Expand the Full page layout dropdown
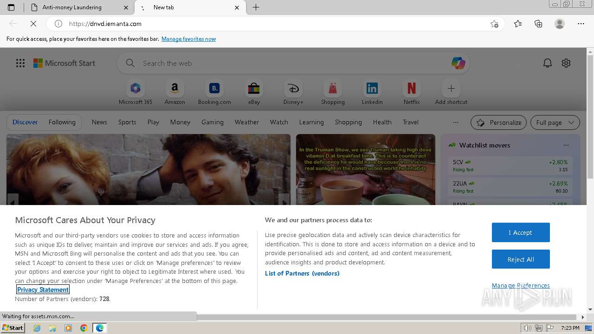 point(555,122)
